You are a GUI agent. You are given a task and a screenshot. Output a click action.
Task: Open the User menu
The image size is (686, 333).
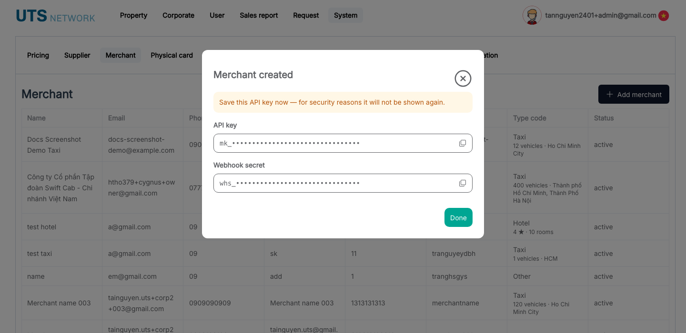[x=217, y=15]
